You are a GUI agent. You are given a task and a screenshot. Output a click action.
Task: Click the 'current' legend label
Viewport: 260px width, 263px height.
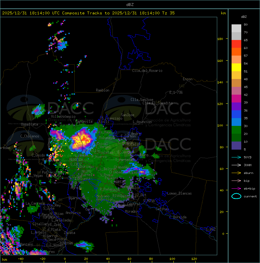click(250, 196)
